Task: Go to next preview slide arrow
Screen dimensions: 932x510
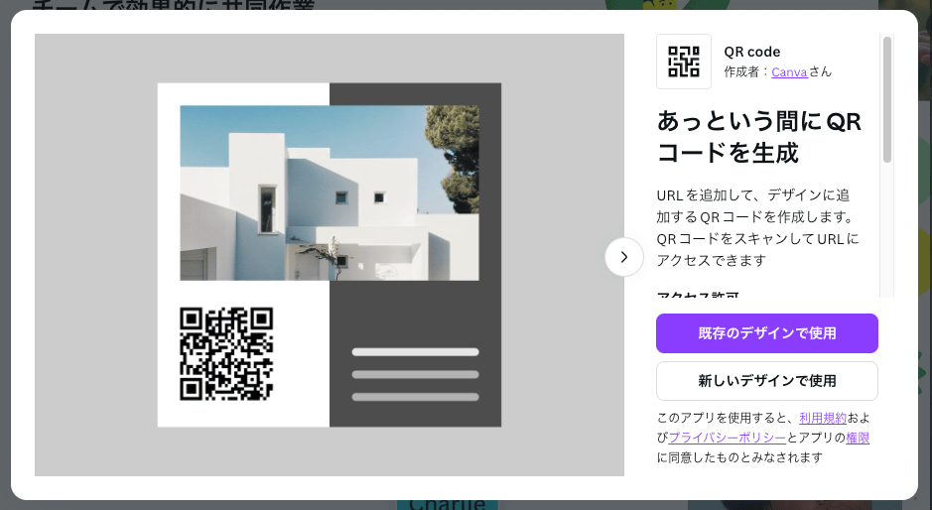Action: coord(624,257)
